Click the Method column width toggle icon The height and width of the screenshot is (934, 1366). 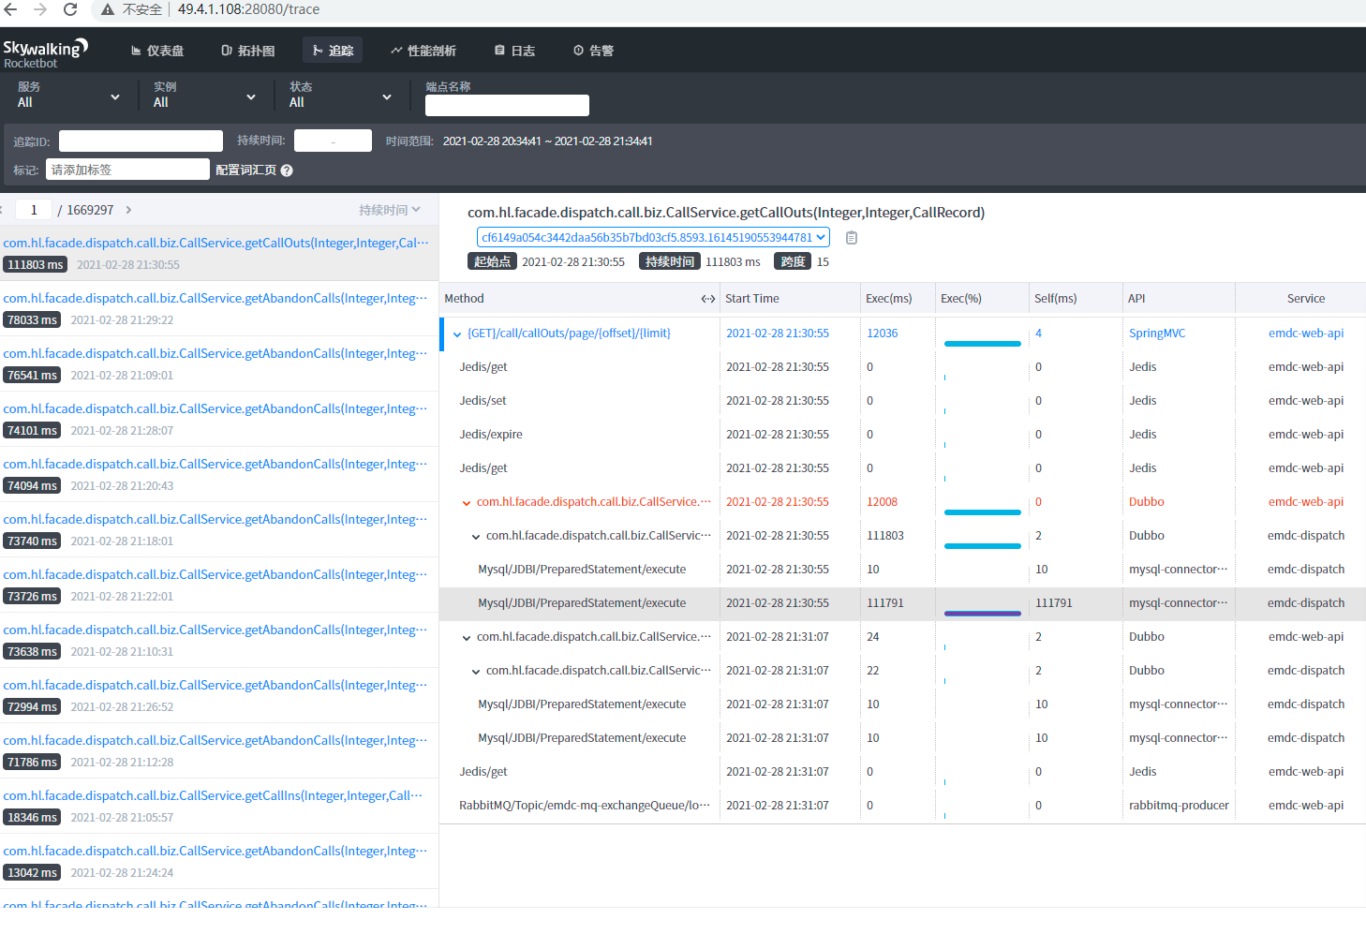[707, 298]
